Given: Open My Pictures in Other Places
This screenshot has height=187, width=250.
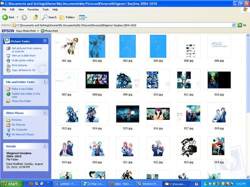Looking at the screenshot, I should pyautogui.click(x=18, y=125).
